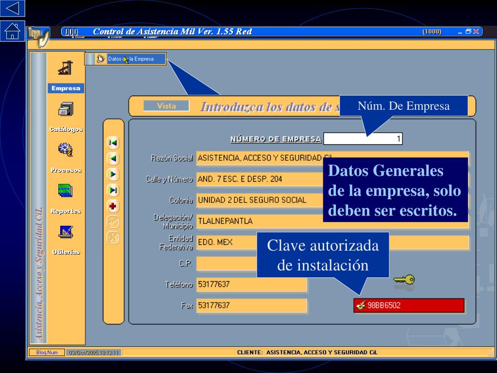Select the Empresa label in sidebar
This screenshot has width=497, height=373.
pos(66,88)
